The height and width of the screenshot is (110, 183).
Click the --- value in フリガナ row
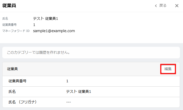[69, 102]
